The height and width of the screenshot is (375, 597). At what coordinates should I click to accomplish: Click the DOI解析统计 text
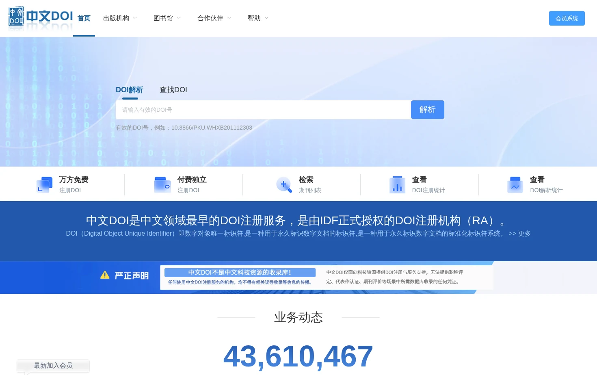click(x=547, y=190)
